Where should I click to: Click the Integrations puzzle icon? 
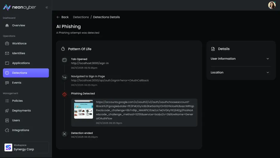[7, 130]
